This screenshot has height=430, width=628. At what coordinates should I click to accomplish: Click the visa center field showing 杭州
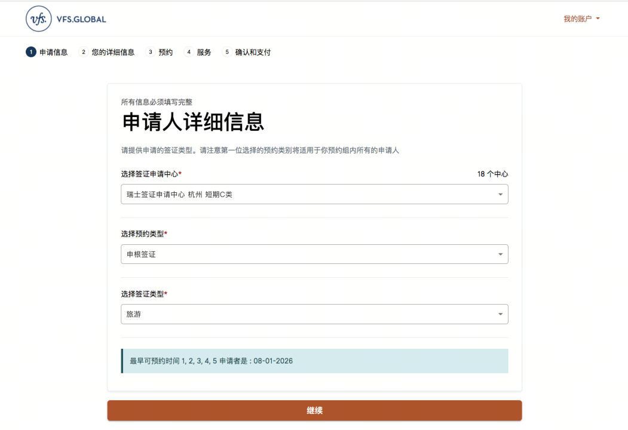coord(314,194)
